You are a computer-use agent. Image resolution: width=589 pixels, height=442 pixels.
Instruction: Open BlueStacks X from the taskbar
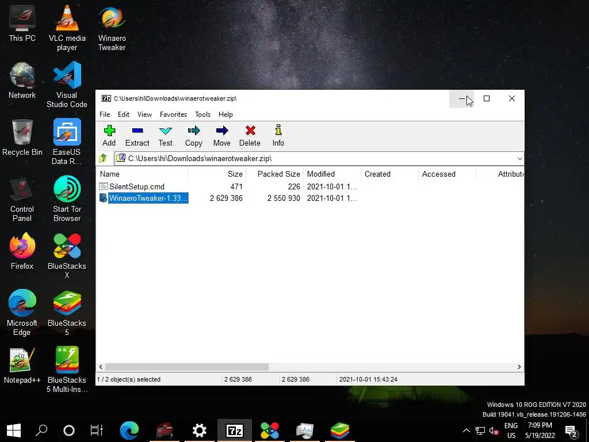click(269, 430)
